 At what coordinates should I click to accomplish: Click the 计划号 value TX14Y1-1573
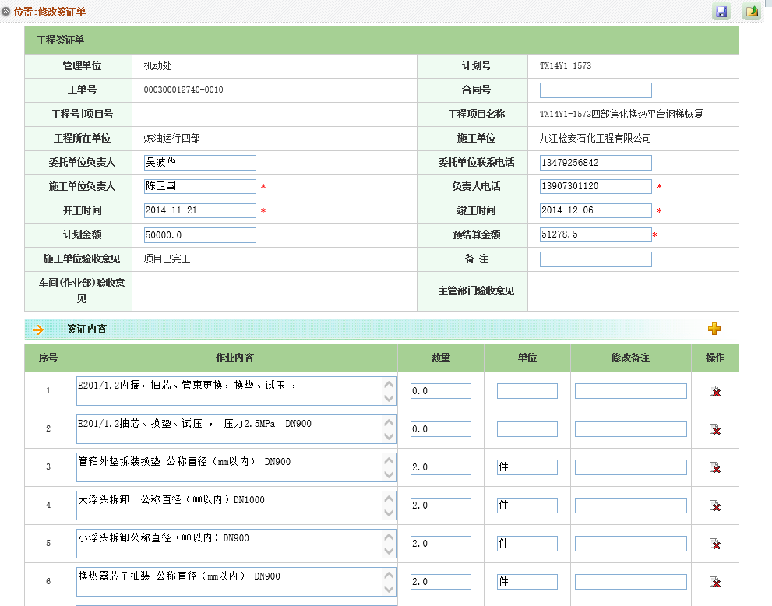(x=566, y=65)
